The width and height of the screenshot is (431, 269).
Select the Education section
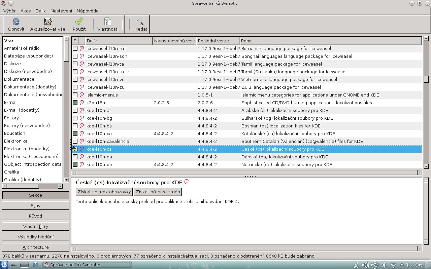14,133
